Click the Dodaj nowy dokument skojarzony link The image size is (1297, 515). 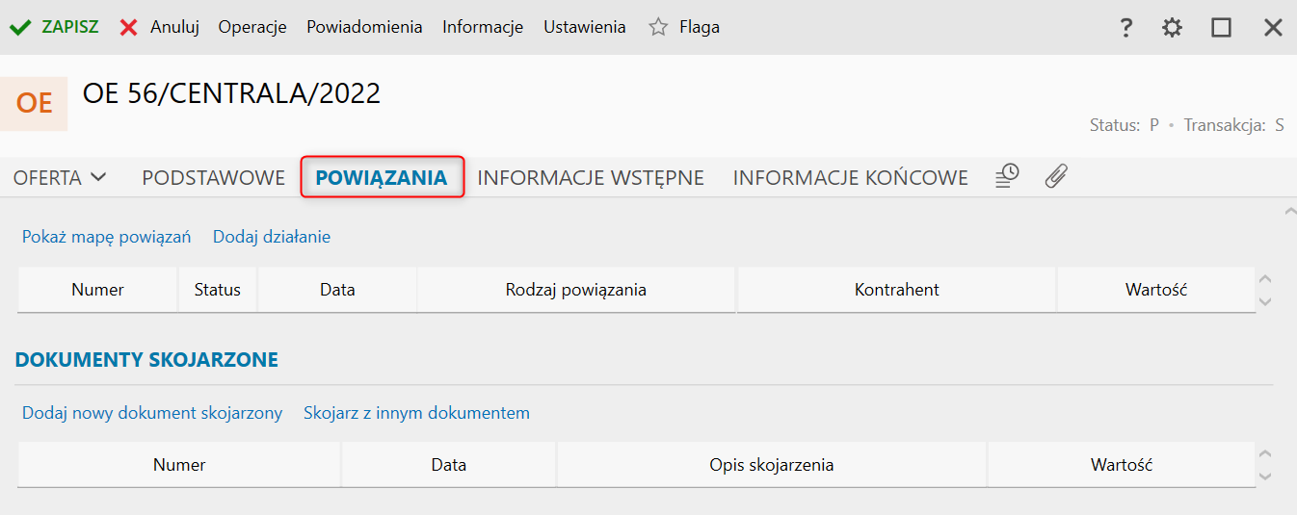[152, 413]
